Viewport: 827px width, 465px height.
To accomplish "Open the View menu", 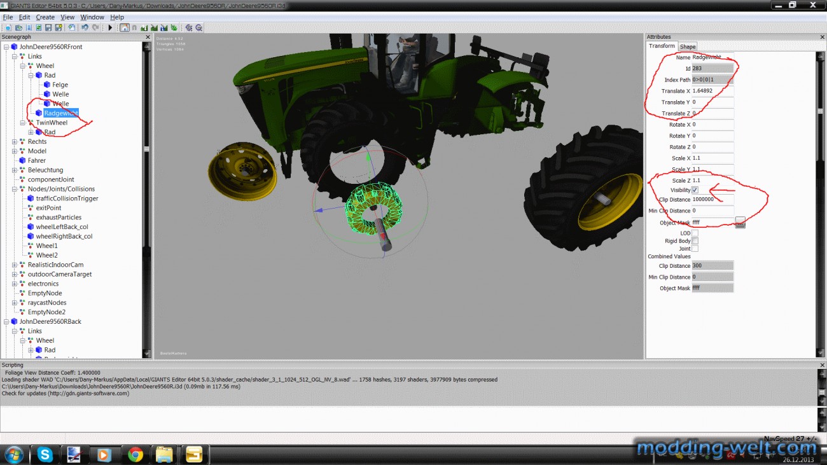I will pos(67,17).
